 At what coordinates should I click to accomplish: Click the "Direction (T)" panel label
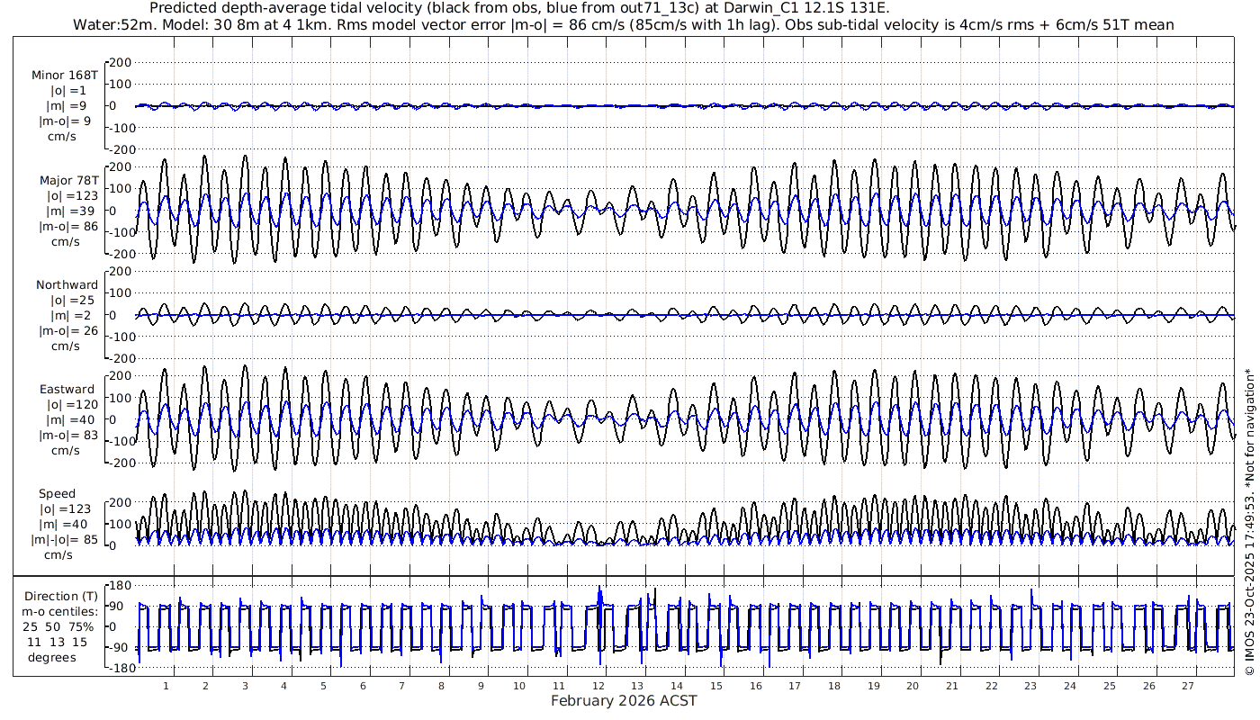click(x=62, y=596)
